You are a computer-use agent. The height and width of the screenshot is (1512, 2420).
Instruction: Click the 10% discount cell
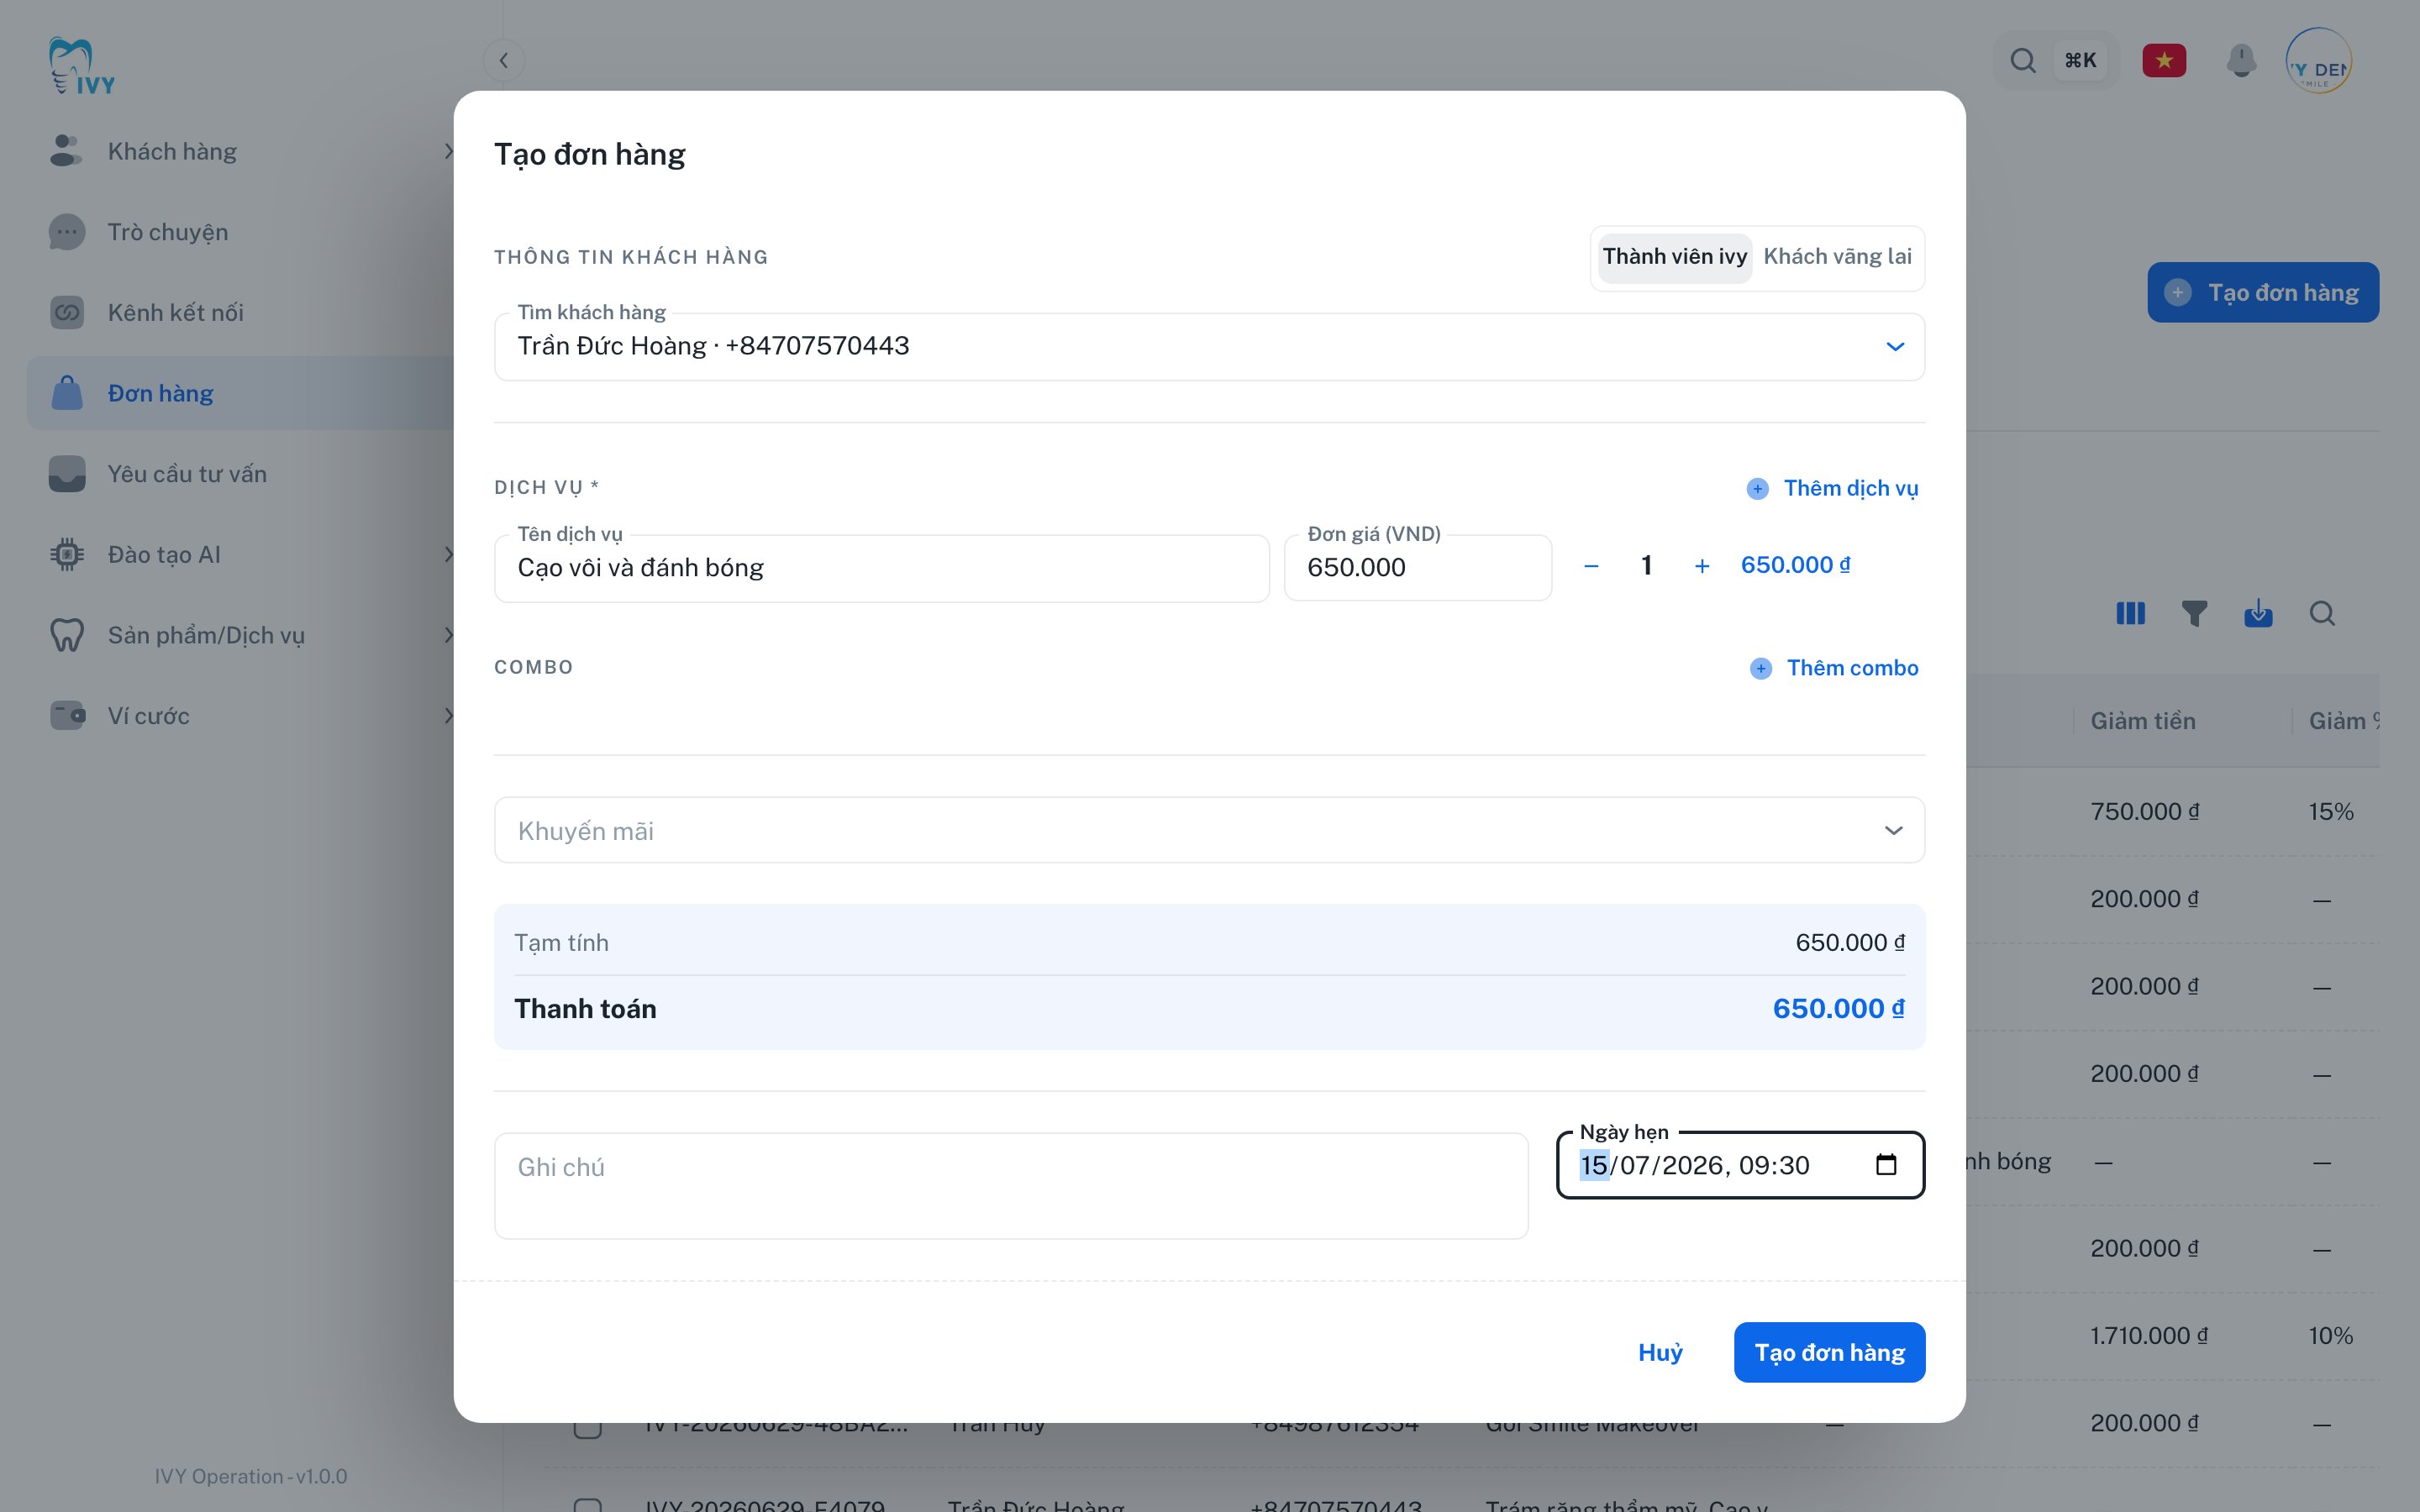pos(2330,1336)
